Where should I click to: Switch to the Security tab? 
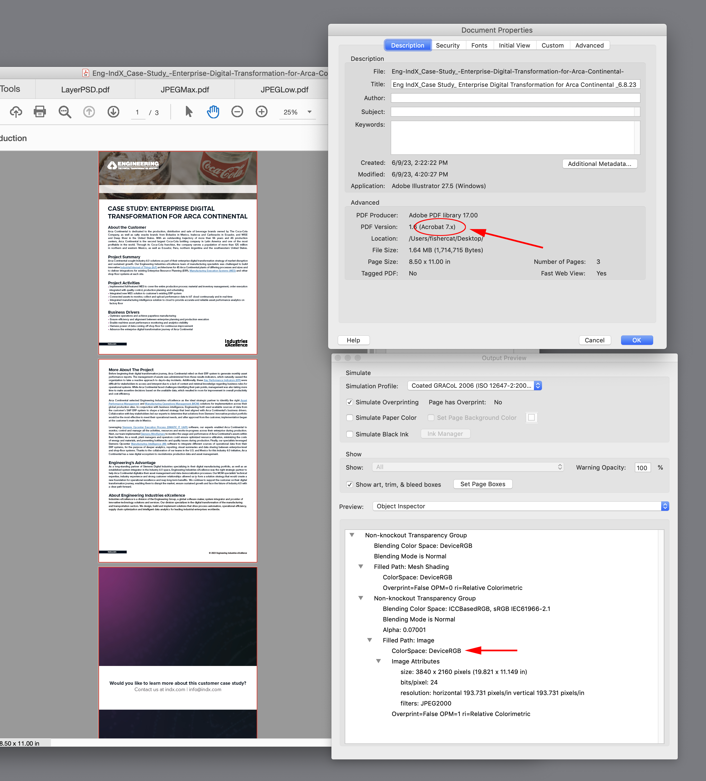pos(448,45)
